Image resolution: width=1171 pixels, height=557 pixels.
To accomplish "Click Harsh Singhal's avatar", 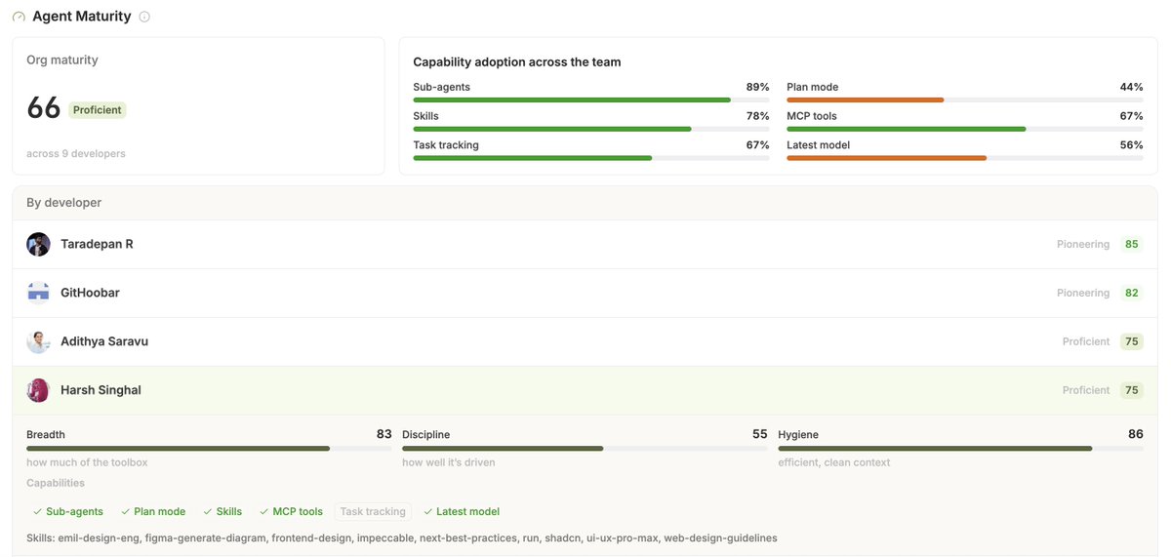I will [x=38, y=390].
